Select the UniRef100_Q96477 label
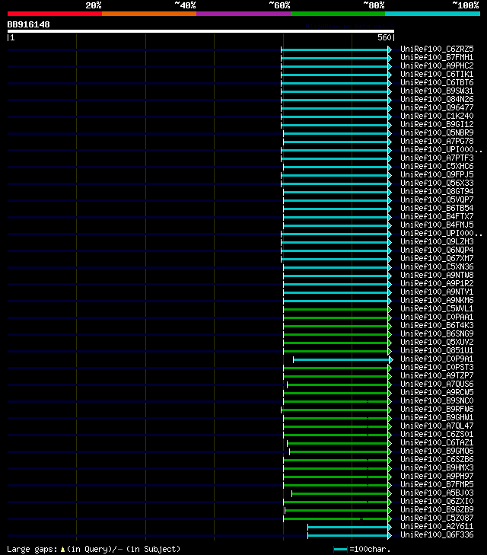487x555 pixels. tap(437, 107)
